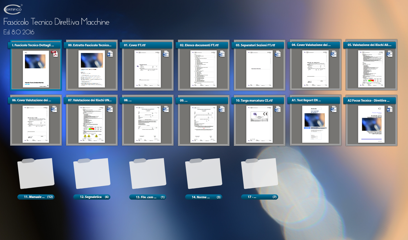The width and height of the screenshot is (408, 240).
Task: Click the 04. Cover Valutazione dei title bar
Action: [316, 45]
